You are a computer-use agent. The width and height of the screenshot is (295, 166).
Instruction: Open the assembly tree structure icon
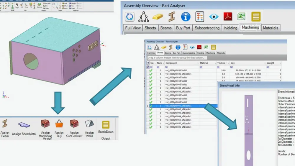click(x=144, y=17)
